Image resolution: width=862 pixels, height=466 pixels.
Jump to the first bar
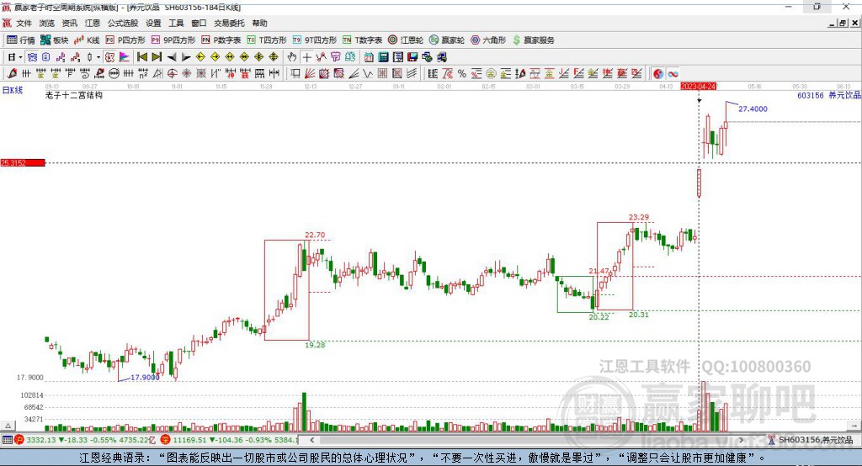(141, 57)
